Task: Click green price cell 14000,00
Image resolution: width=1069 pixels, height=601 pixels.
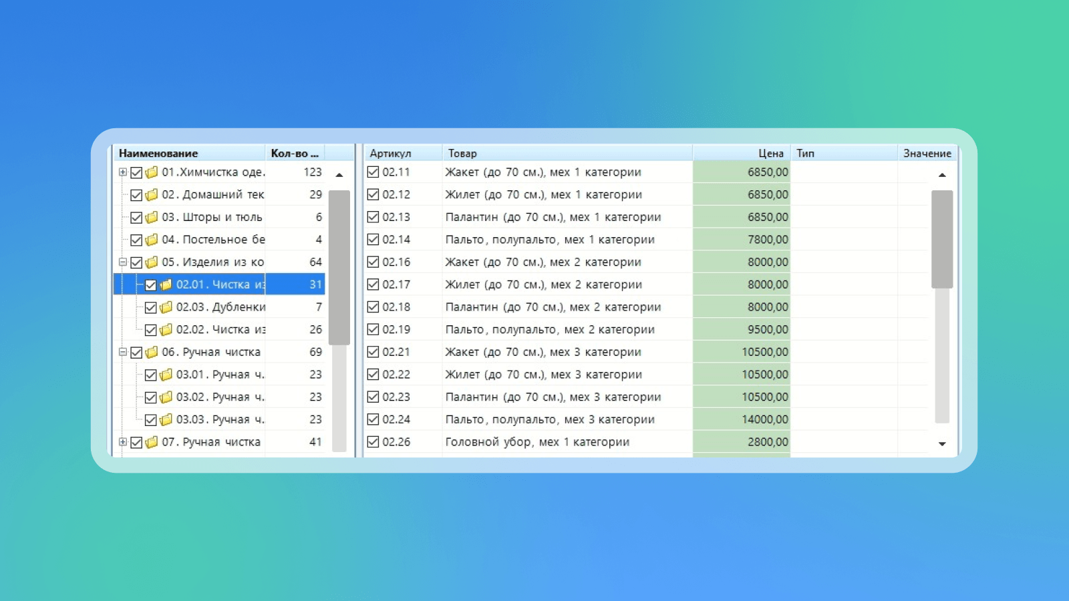Action: [742, 419]
